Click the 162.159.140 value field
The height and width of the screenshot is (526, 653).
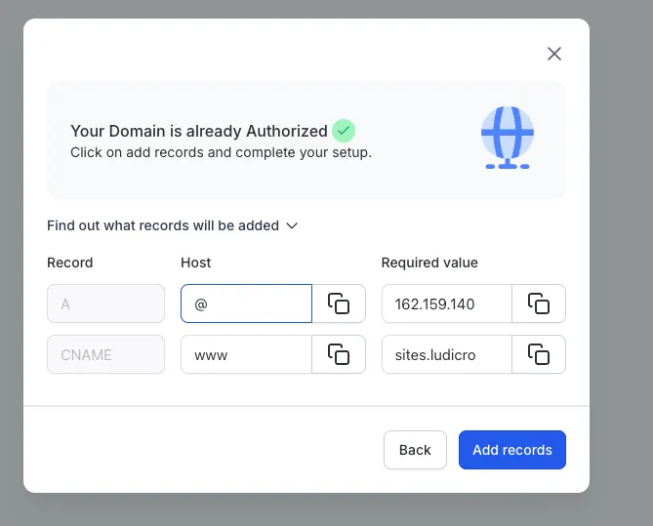click(447, 303)
